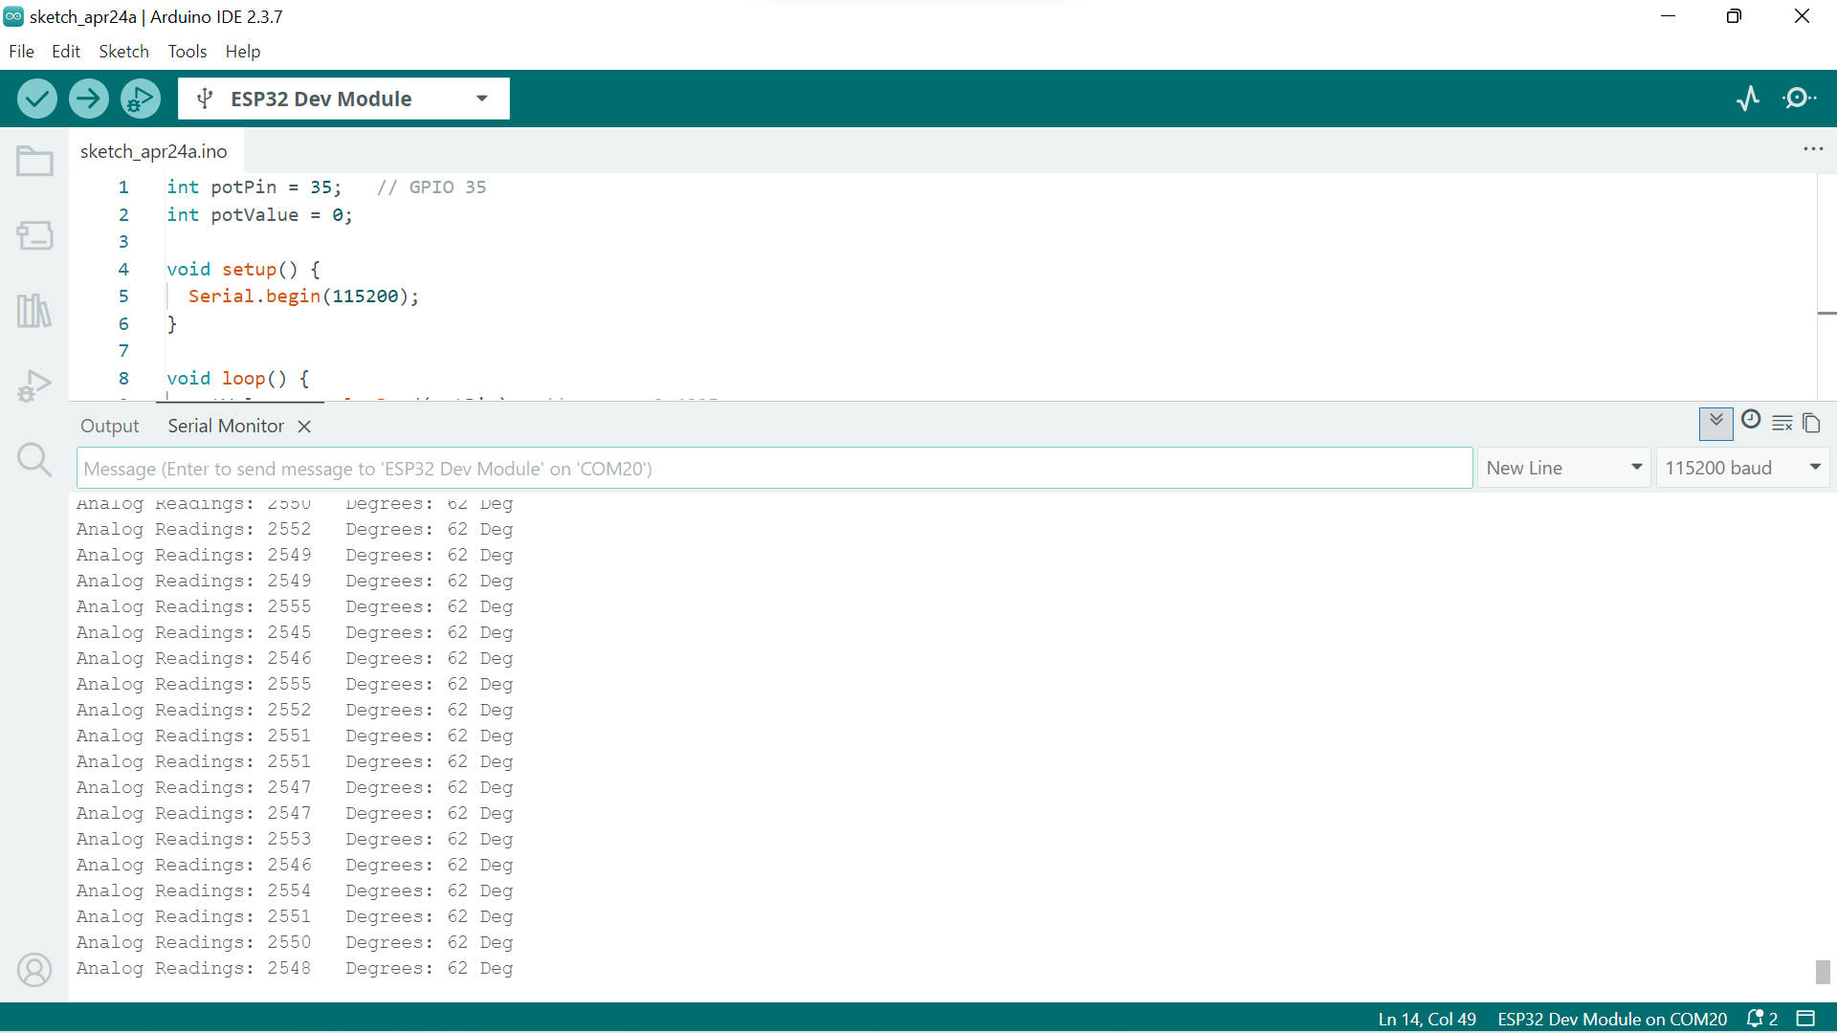Open the 115200 baud rate dropdown
The width and height of the screenshot is (1837, 1033).
1743,468
